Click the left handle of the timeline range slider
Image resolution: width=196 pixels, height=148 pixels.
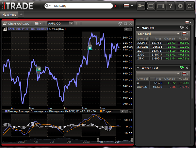(x=98, y=140)
